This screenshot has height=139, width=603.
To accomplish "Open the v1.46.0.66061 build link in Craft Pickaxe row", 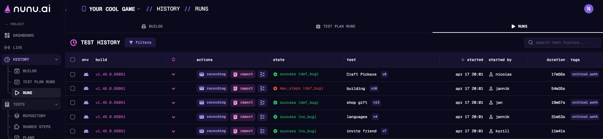I will pyautogui.click(x=110, y=74).
